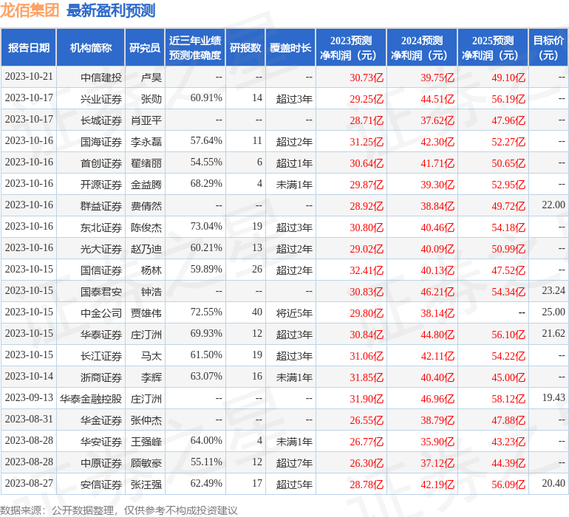Click the date 2023-10-21 cell
This screenshot has height=517, width=569.
tap(29, 77)
